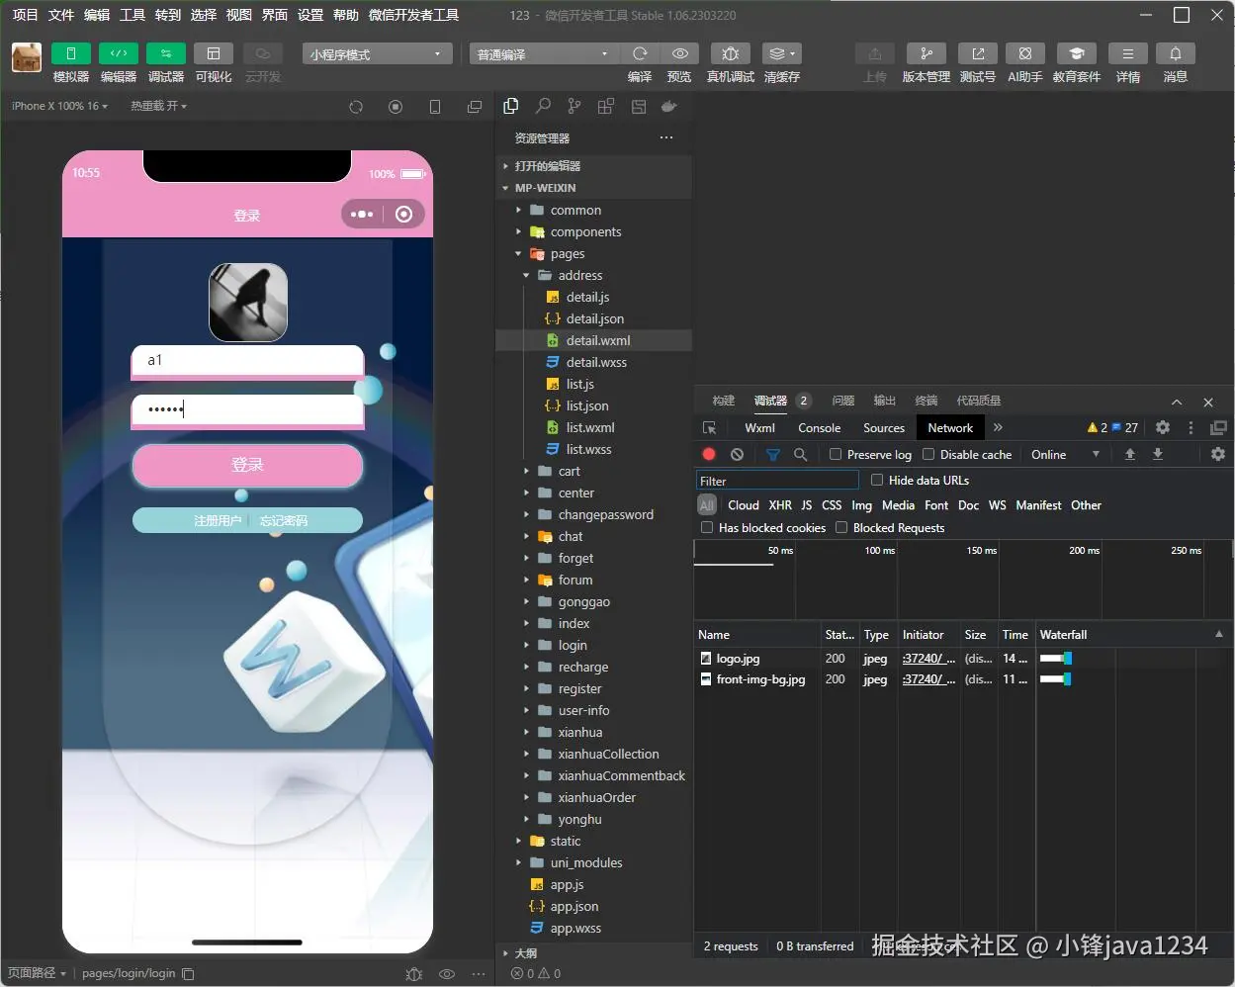The image size is (1235, 987).
Task: Open the 工具 menu
Action: click(x=132, y=15)
